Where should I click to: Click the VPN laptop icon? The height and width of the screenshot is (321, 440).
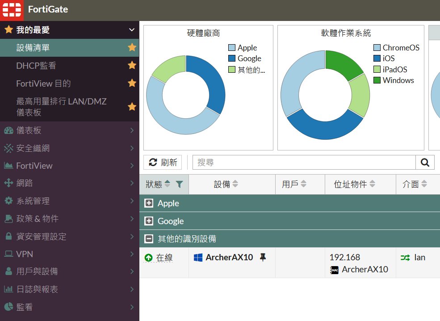pos(8,254)
